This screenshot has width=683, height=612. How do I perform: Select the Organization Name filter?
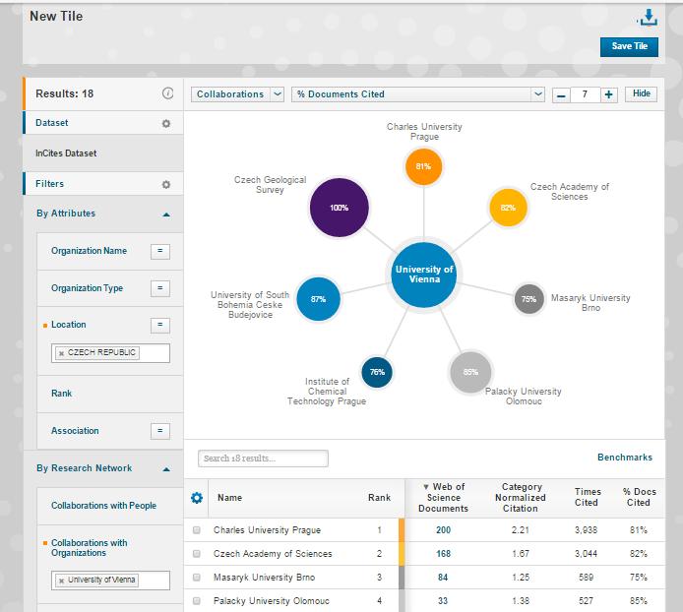point(89,251)
